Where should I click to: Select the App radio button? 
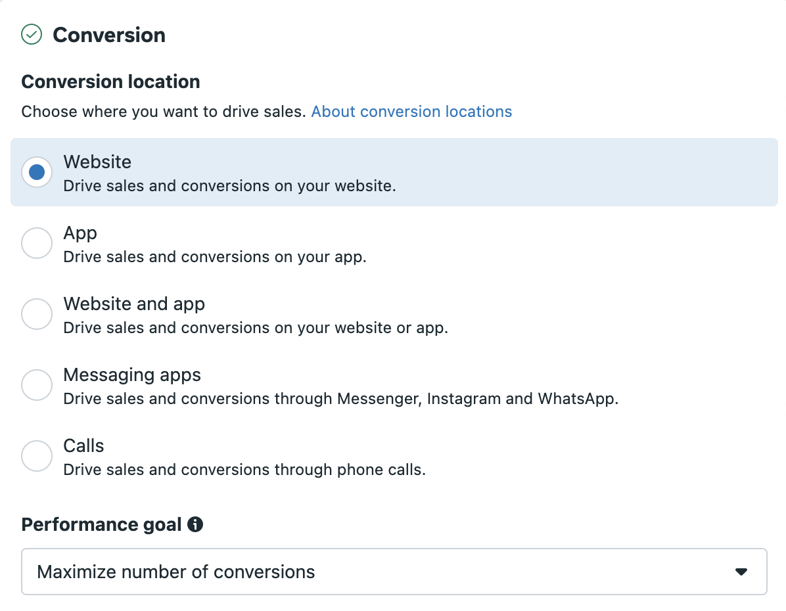click(x=37, y=243)
